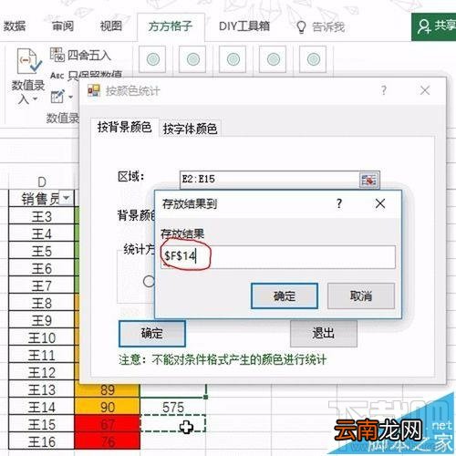Click the first circular ribbon placeholder icon
This screenshot has height=456, width=456.
pyautogui.click(x=152, y=59)
